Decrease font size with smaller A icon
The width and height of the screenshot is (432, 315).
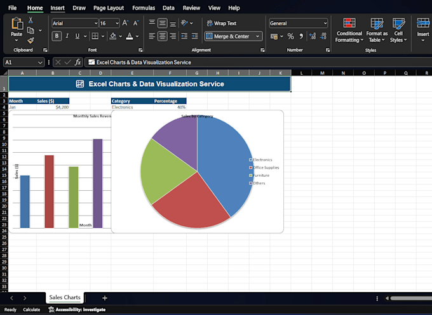(136, 23)
